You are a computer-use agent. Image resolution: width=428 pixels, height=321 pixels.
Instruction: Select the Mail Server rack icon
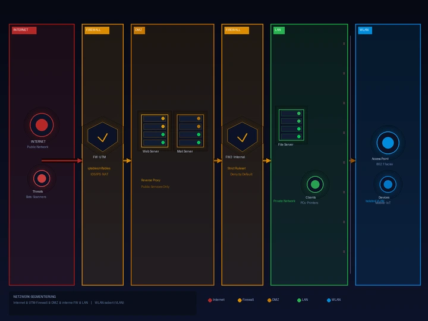(190, 131)
